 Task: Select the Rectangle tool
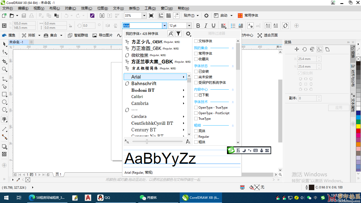(4, 94)
